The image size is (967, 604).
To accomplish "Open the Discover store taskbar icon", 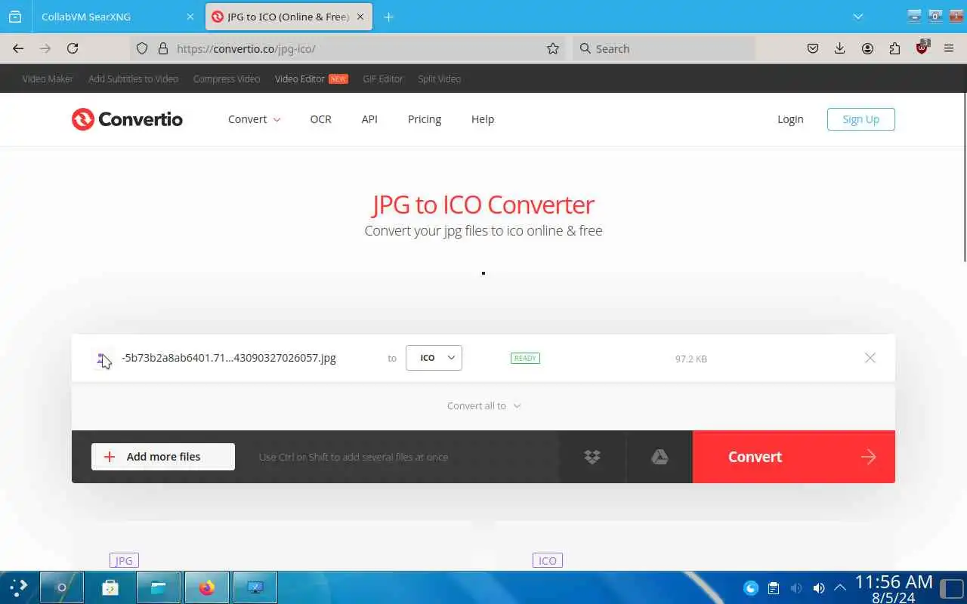I will click(110, 587).
